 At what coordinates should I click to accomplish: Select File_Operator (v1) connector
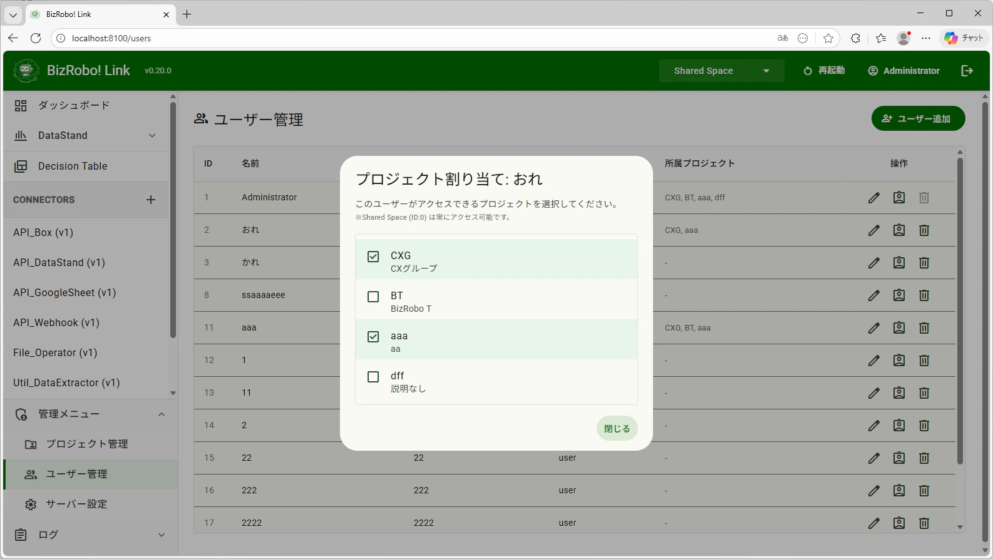coord(86,352)
